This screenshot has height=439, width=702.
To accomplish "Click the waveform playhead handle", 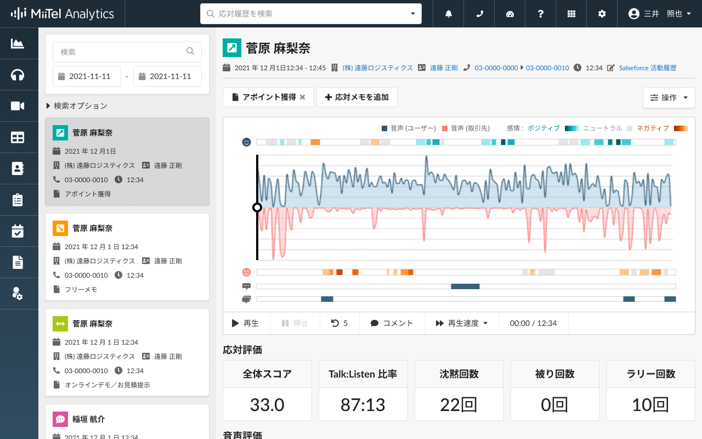I will click(x=257, y=207).
